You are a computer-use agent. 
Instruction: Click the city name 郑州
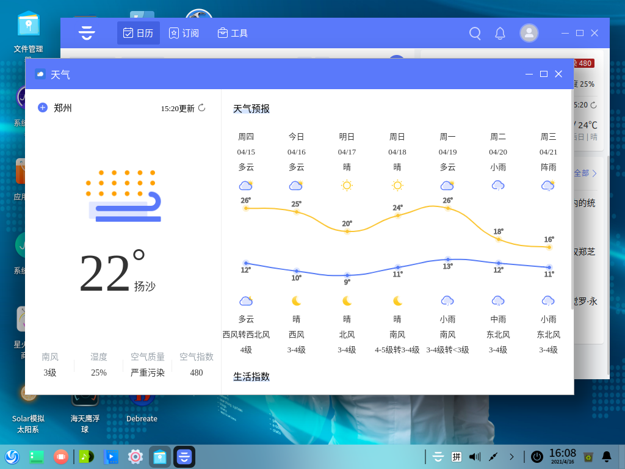(x=63, y=107)
